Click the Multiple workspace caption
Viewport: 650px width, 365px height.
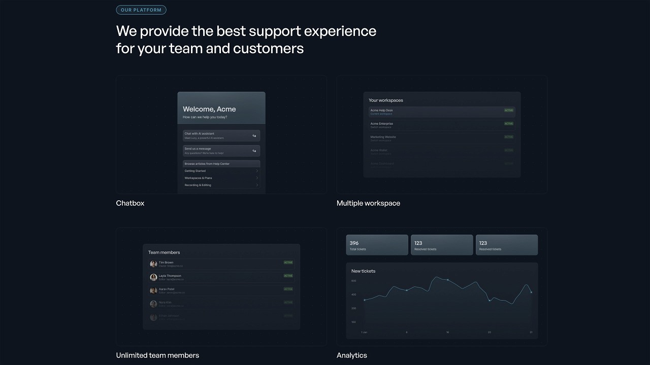click(368, 203)
